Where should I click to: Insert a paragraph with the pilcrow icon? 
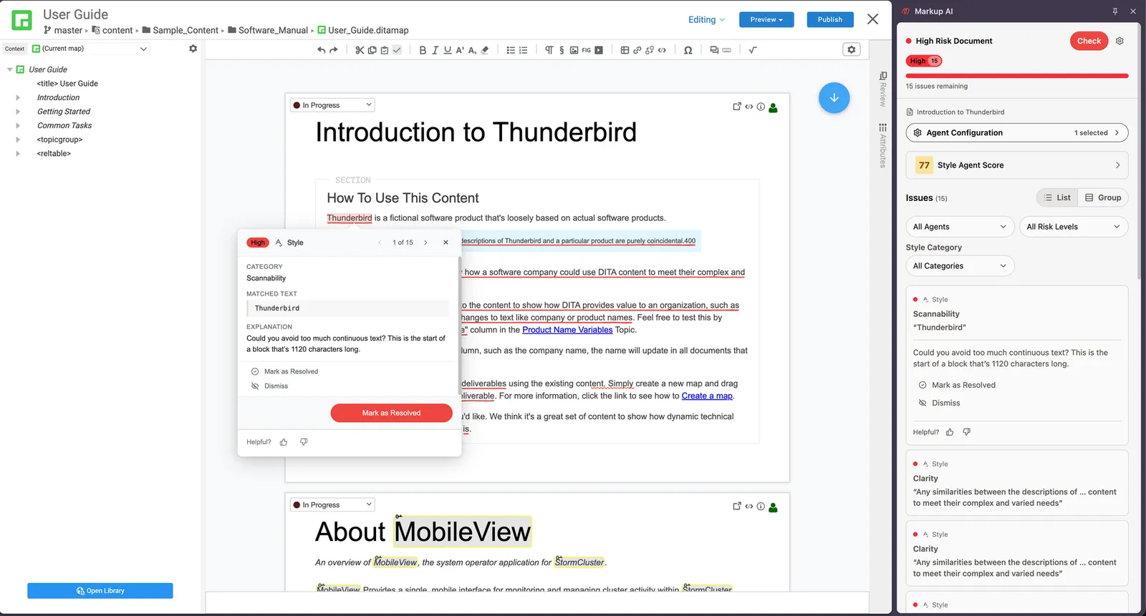click(549, 50)
